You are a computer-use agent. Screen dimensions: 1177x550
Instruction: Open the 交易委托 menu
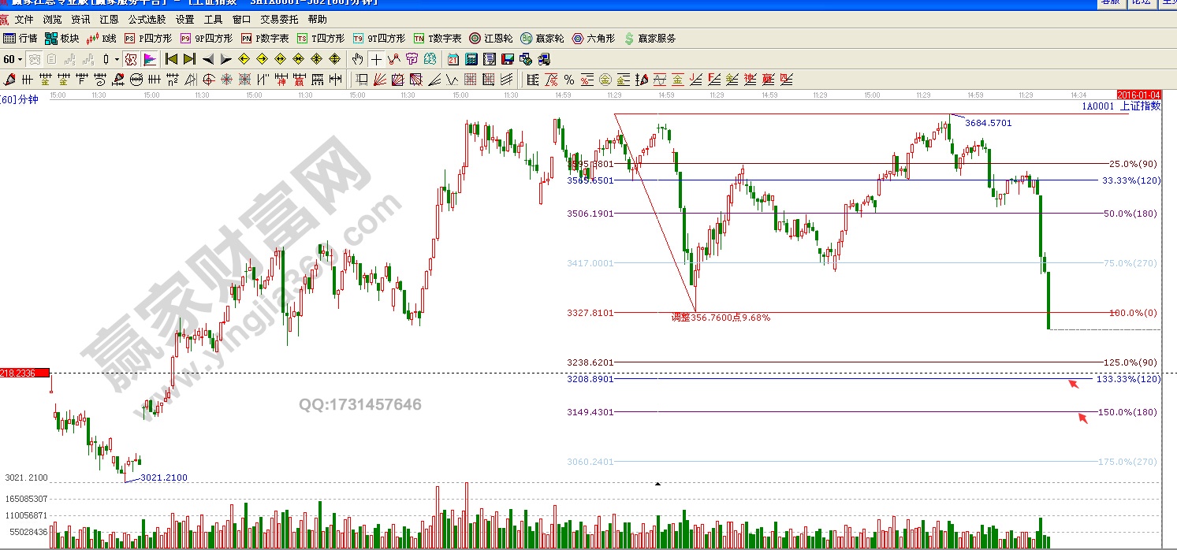pyautogui.click(x=279, y=19)
